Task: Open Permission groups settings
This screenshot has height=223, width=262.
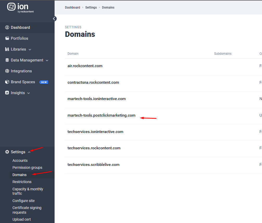Action: 27,168
